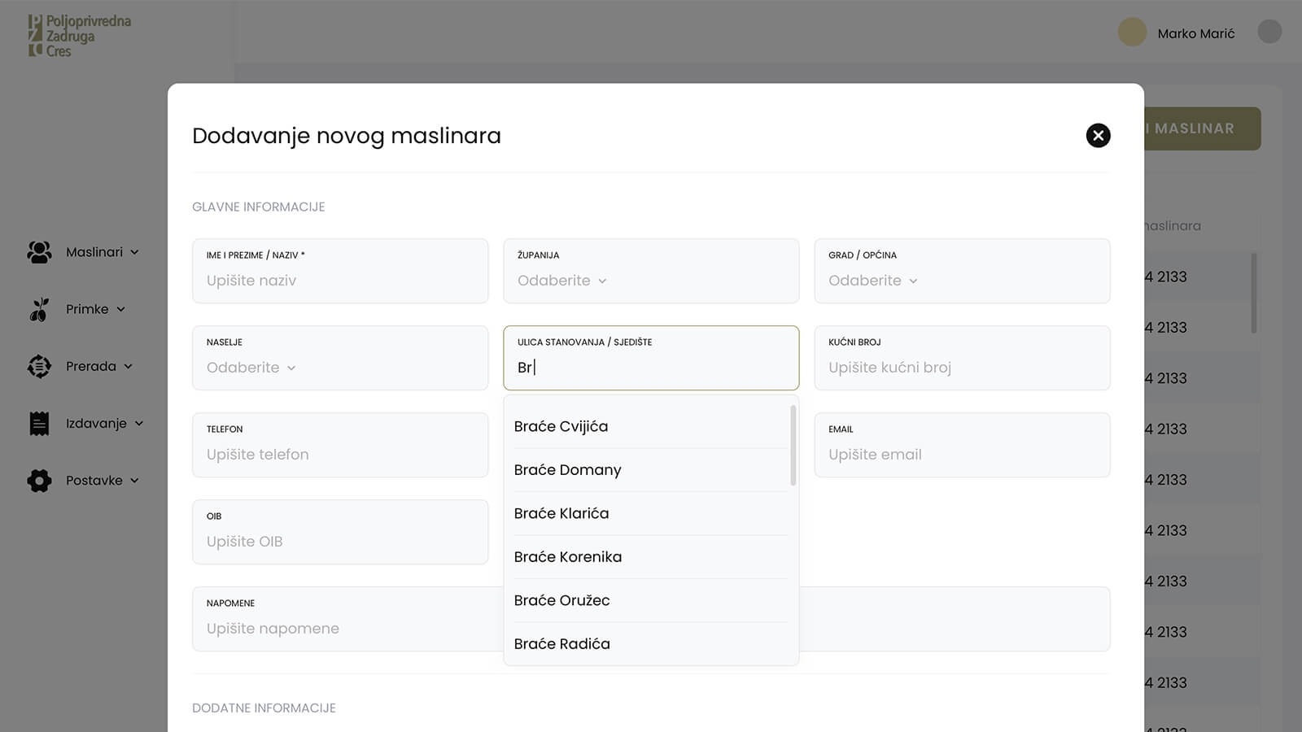Select Braće Oružec street suggestion

coord(649,600)
